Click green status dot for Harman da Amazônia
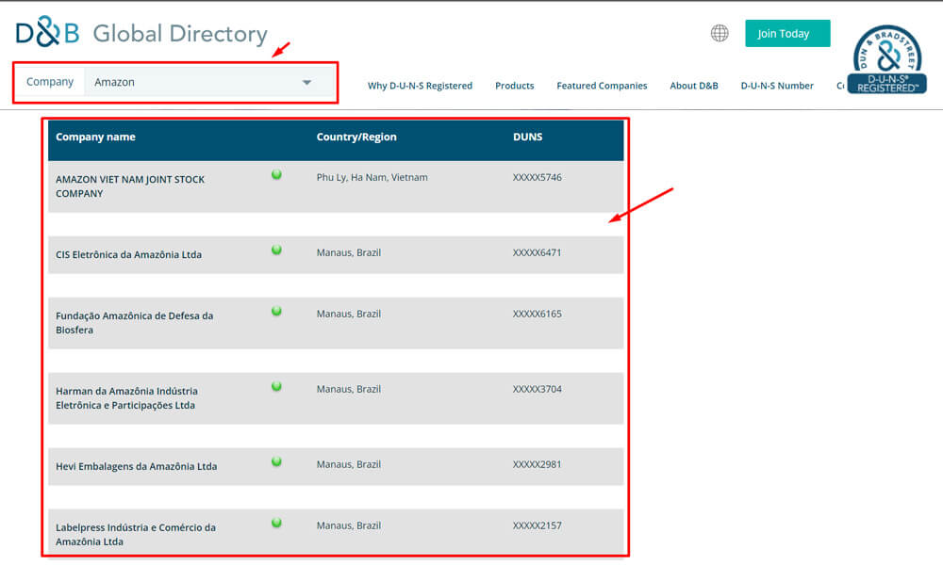This screenshot has width=943, height=565. pos(276,386)
